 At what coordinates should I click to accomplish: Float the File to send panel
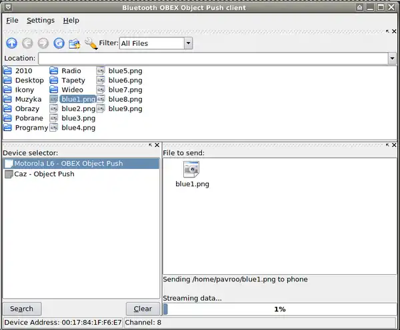387,145
